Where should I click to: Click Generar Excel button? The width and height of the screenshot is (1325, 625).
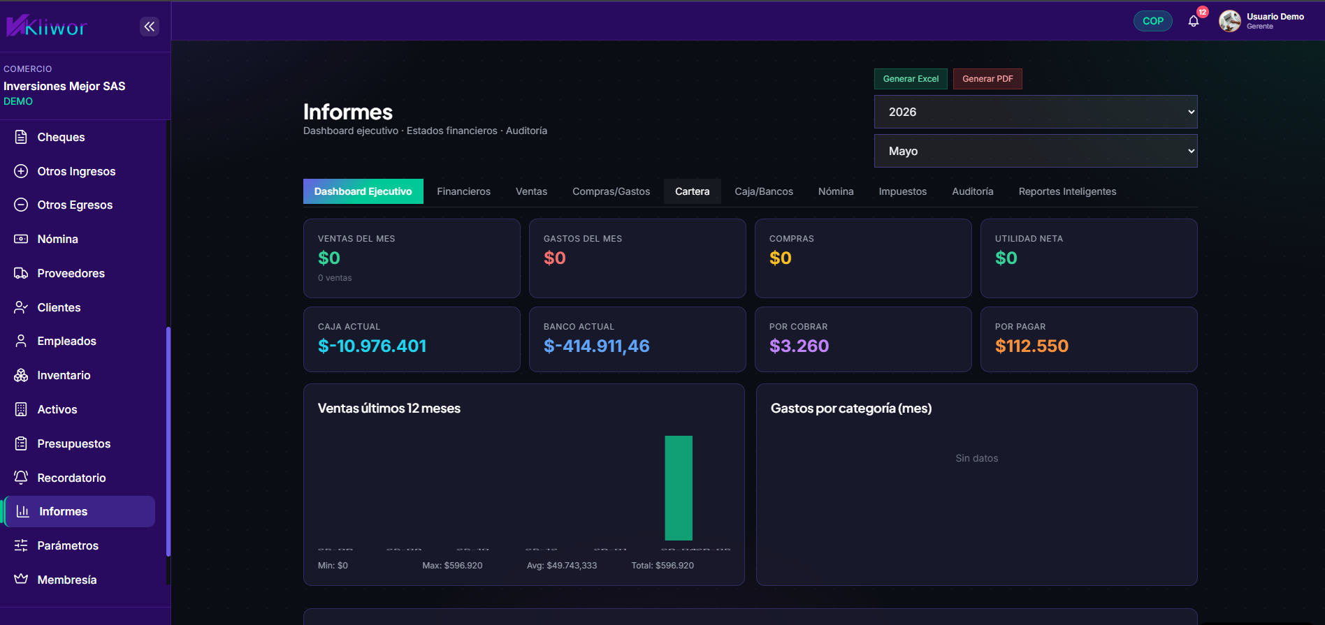pyautogui.click(x=911, y=79)
